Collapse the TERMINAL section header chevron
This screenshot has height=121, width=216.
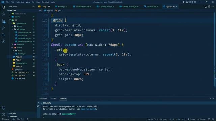tap(42, 103)
